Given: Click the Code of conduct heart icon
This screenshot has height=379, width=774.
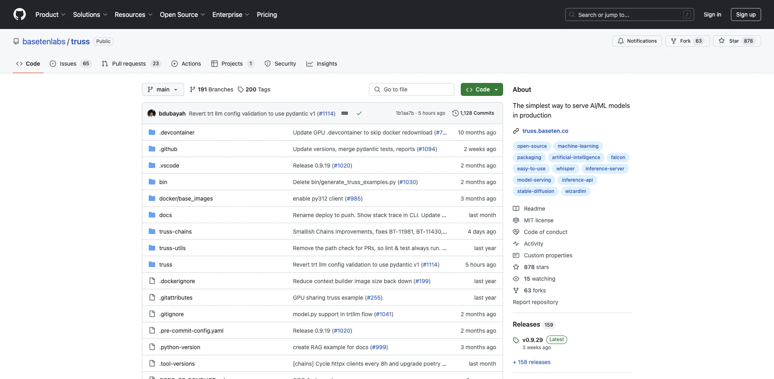Looking at the screenshot, I should tap(516, 232).
